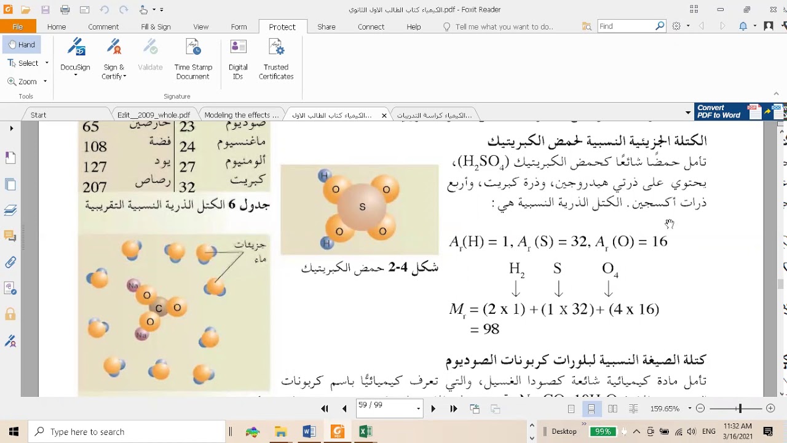The image size is (787, 443).
Task: Go to the first page
Action: pyautogui.click(x=325, y=409)
